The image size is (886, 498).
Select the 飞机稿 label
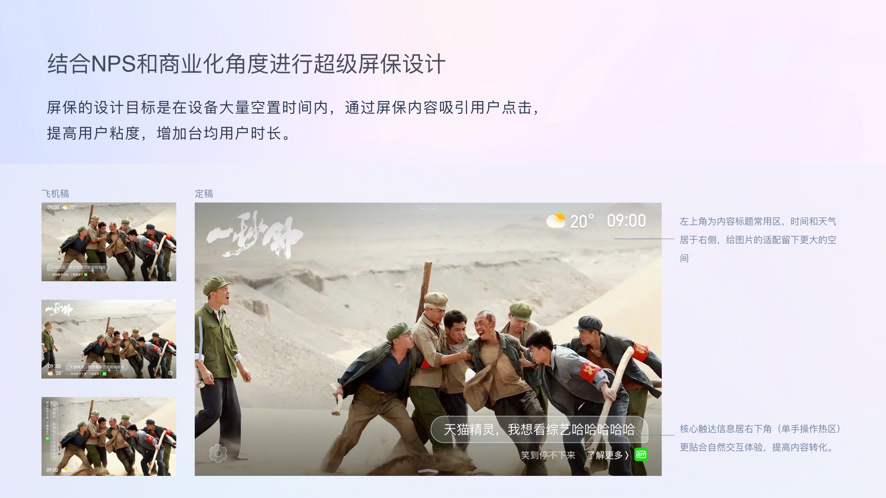click(55, 194)
